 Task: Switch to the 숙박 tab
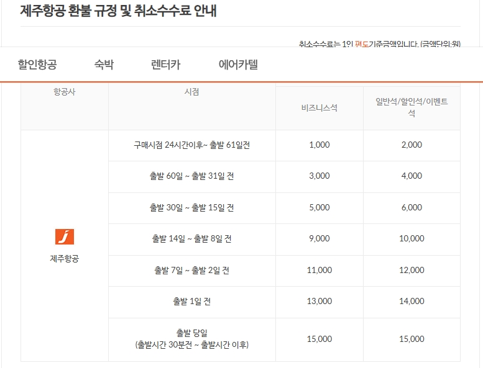click(104, 65)
